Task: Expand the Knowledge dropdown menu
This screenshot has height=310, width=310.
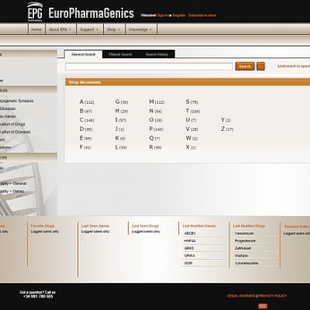Action: pos(141,29)
